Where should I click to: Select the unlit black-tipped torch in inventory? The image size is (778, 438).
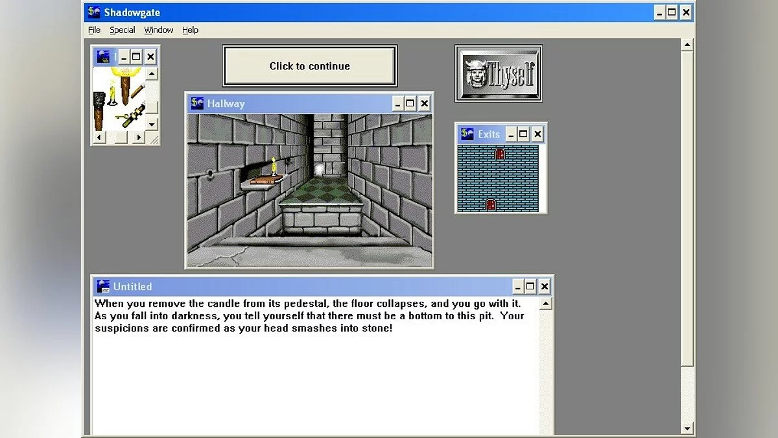click(x=99, y=111)
